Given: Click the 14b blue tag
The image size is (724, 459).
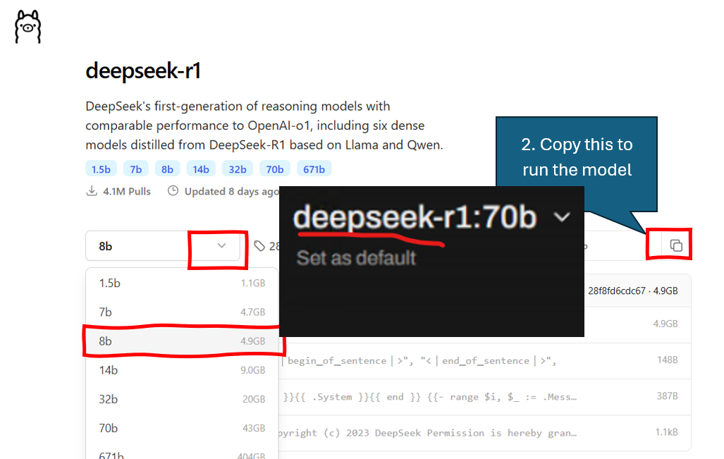Looking at the screenshot, I should pyautogui.click(x=201, y=169).
